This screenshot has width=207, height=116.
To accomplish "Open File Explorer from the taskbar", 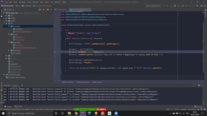I will tap(69, 113).
